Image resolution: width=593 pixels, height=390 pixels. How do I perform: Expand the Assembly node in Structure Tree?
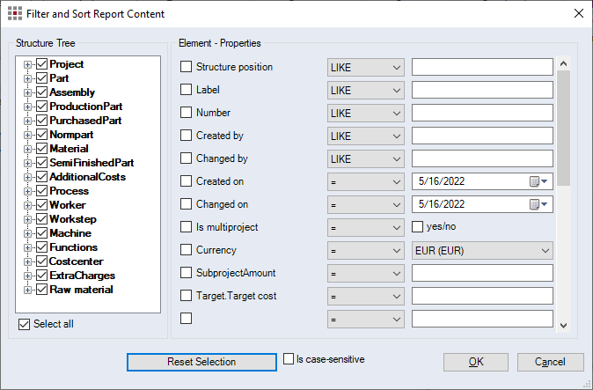[x=28, y=93]
